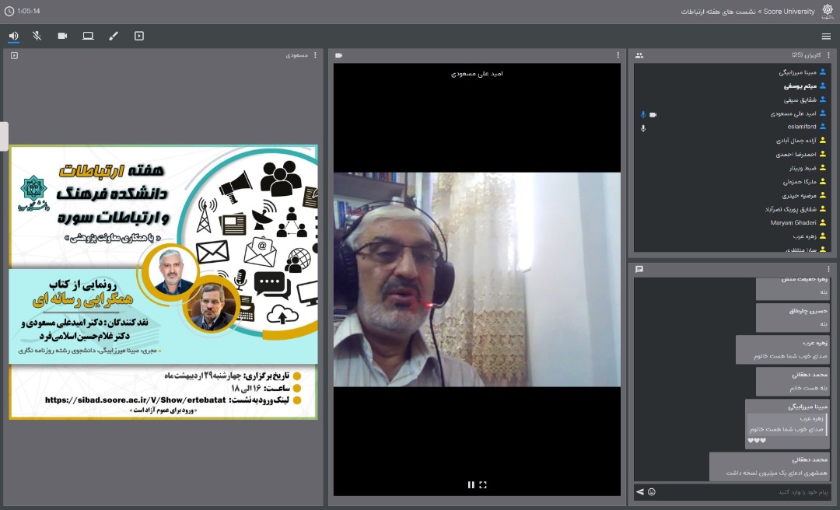Click the Soore University logo
This screenshot has width=840, height=510.
click(x=828, y=11)
